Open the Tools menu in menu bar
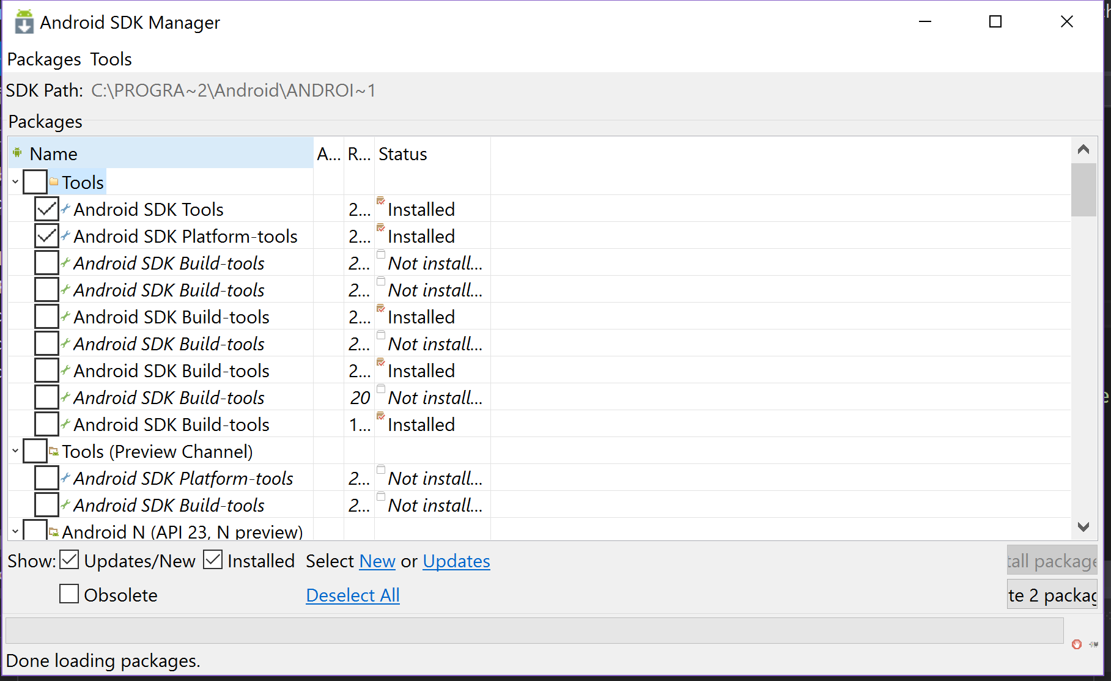Screen dimensions: 1111x681 [111, 59]
